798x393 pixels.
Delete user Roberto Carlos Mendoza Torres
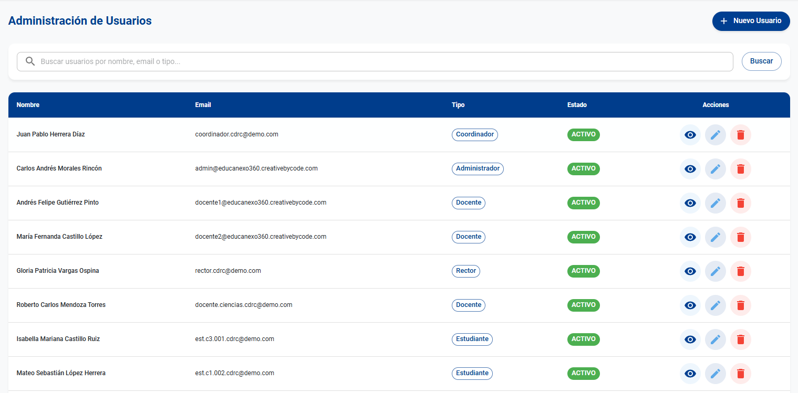coord(741,305)
